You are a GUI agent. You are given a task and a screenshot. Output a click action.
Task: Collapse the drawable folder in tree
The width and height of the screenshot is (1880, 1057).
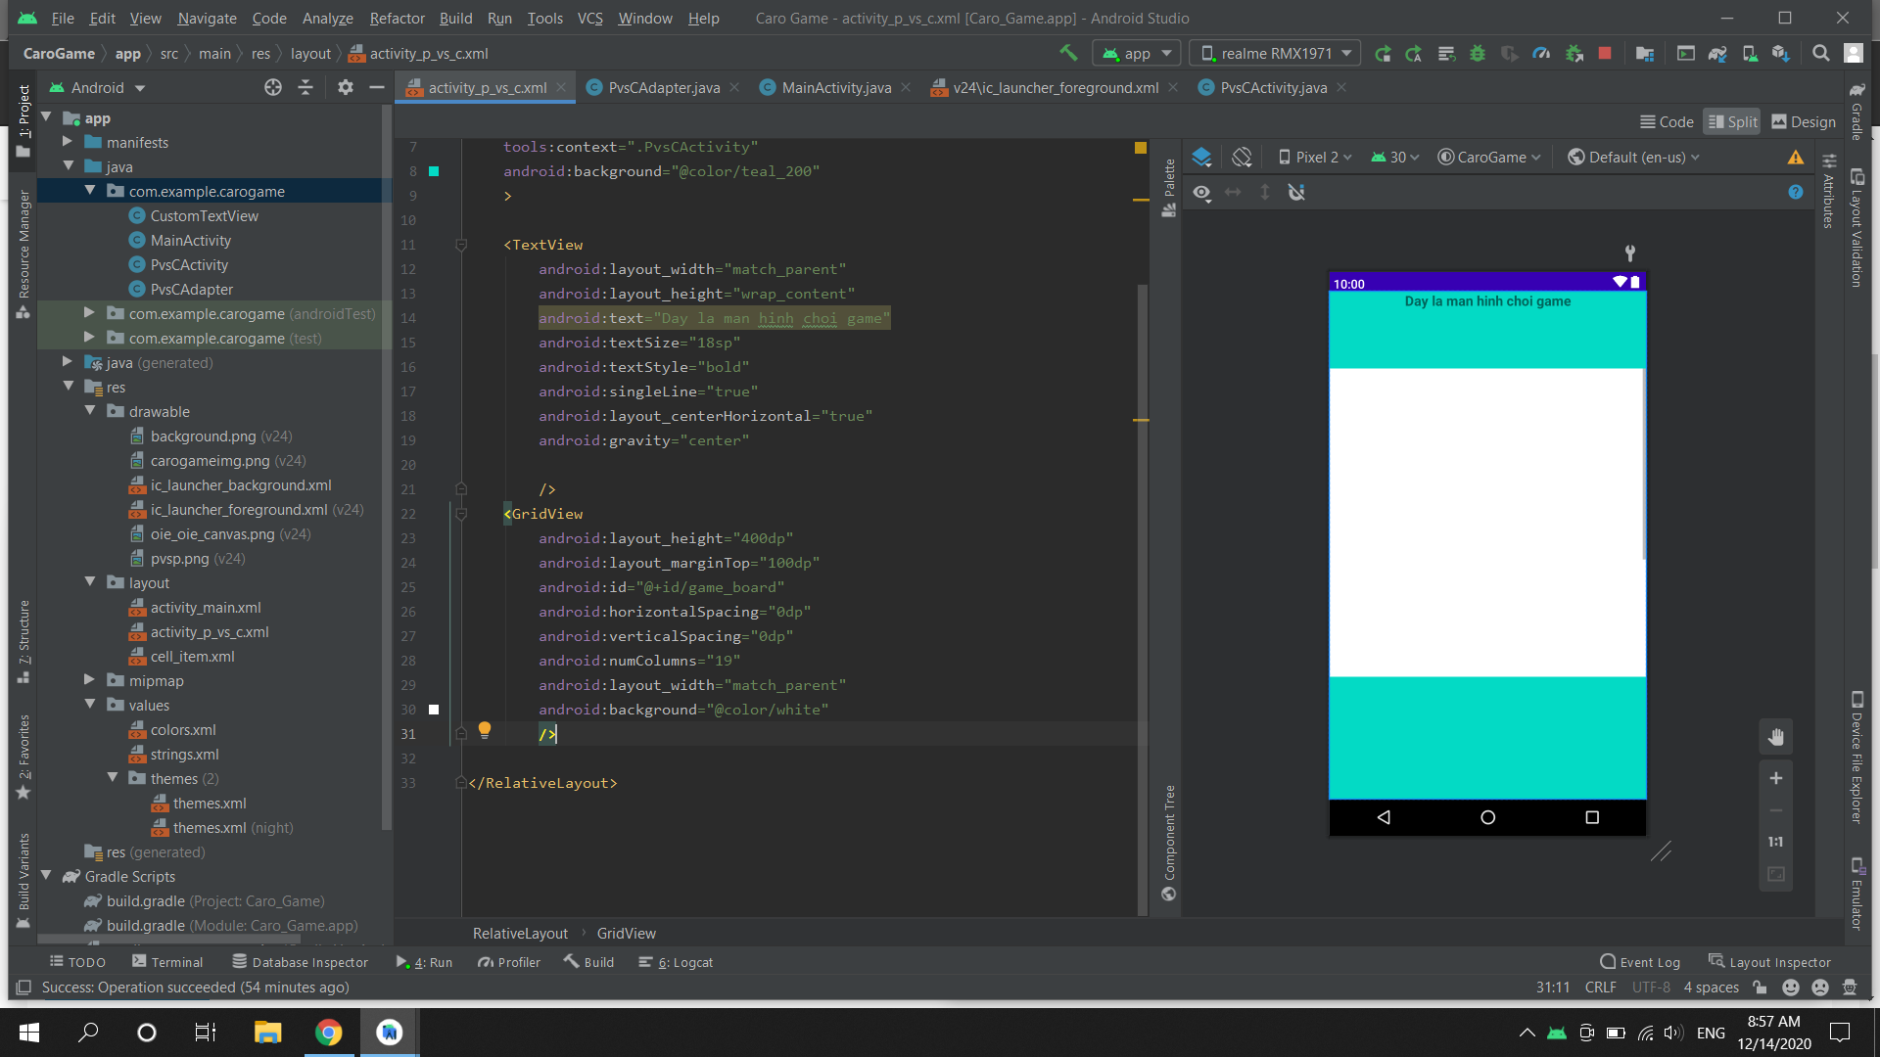(x=90, y=411)
